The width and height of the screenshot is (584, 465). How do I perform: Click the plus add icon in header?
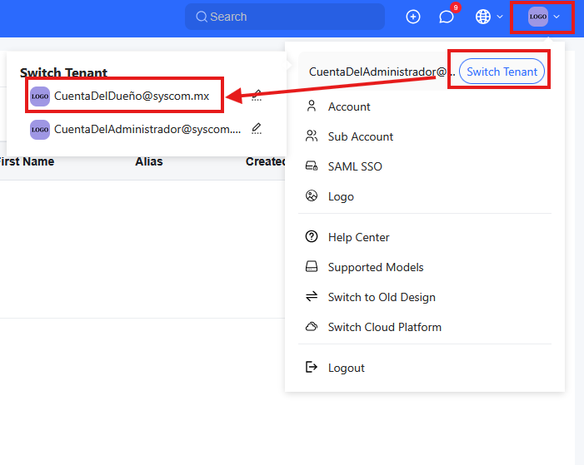(412, 17)
